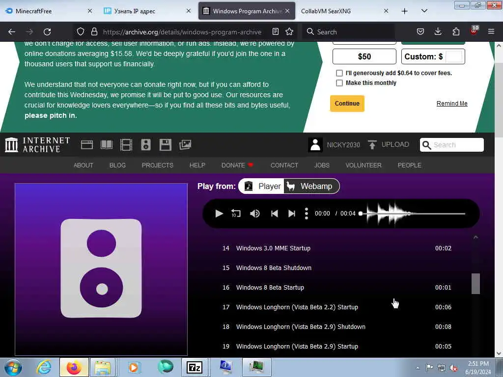Image resolution: width=503 pixels, height=377 pixels.
Task: Launch 7-Zip from the taskbar
Action: click(x=195, y=367)
